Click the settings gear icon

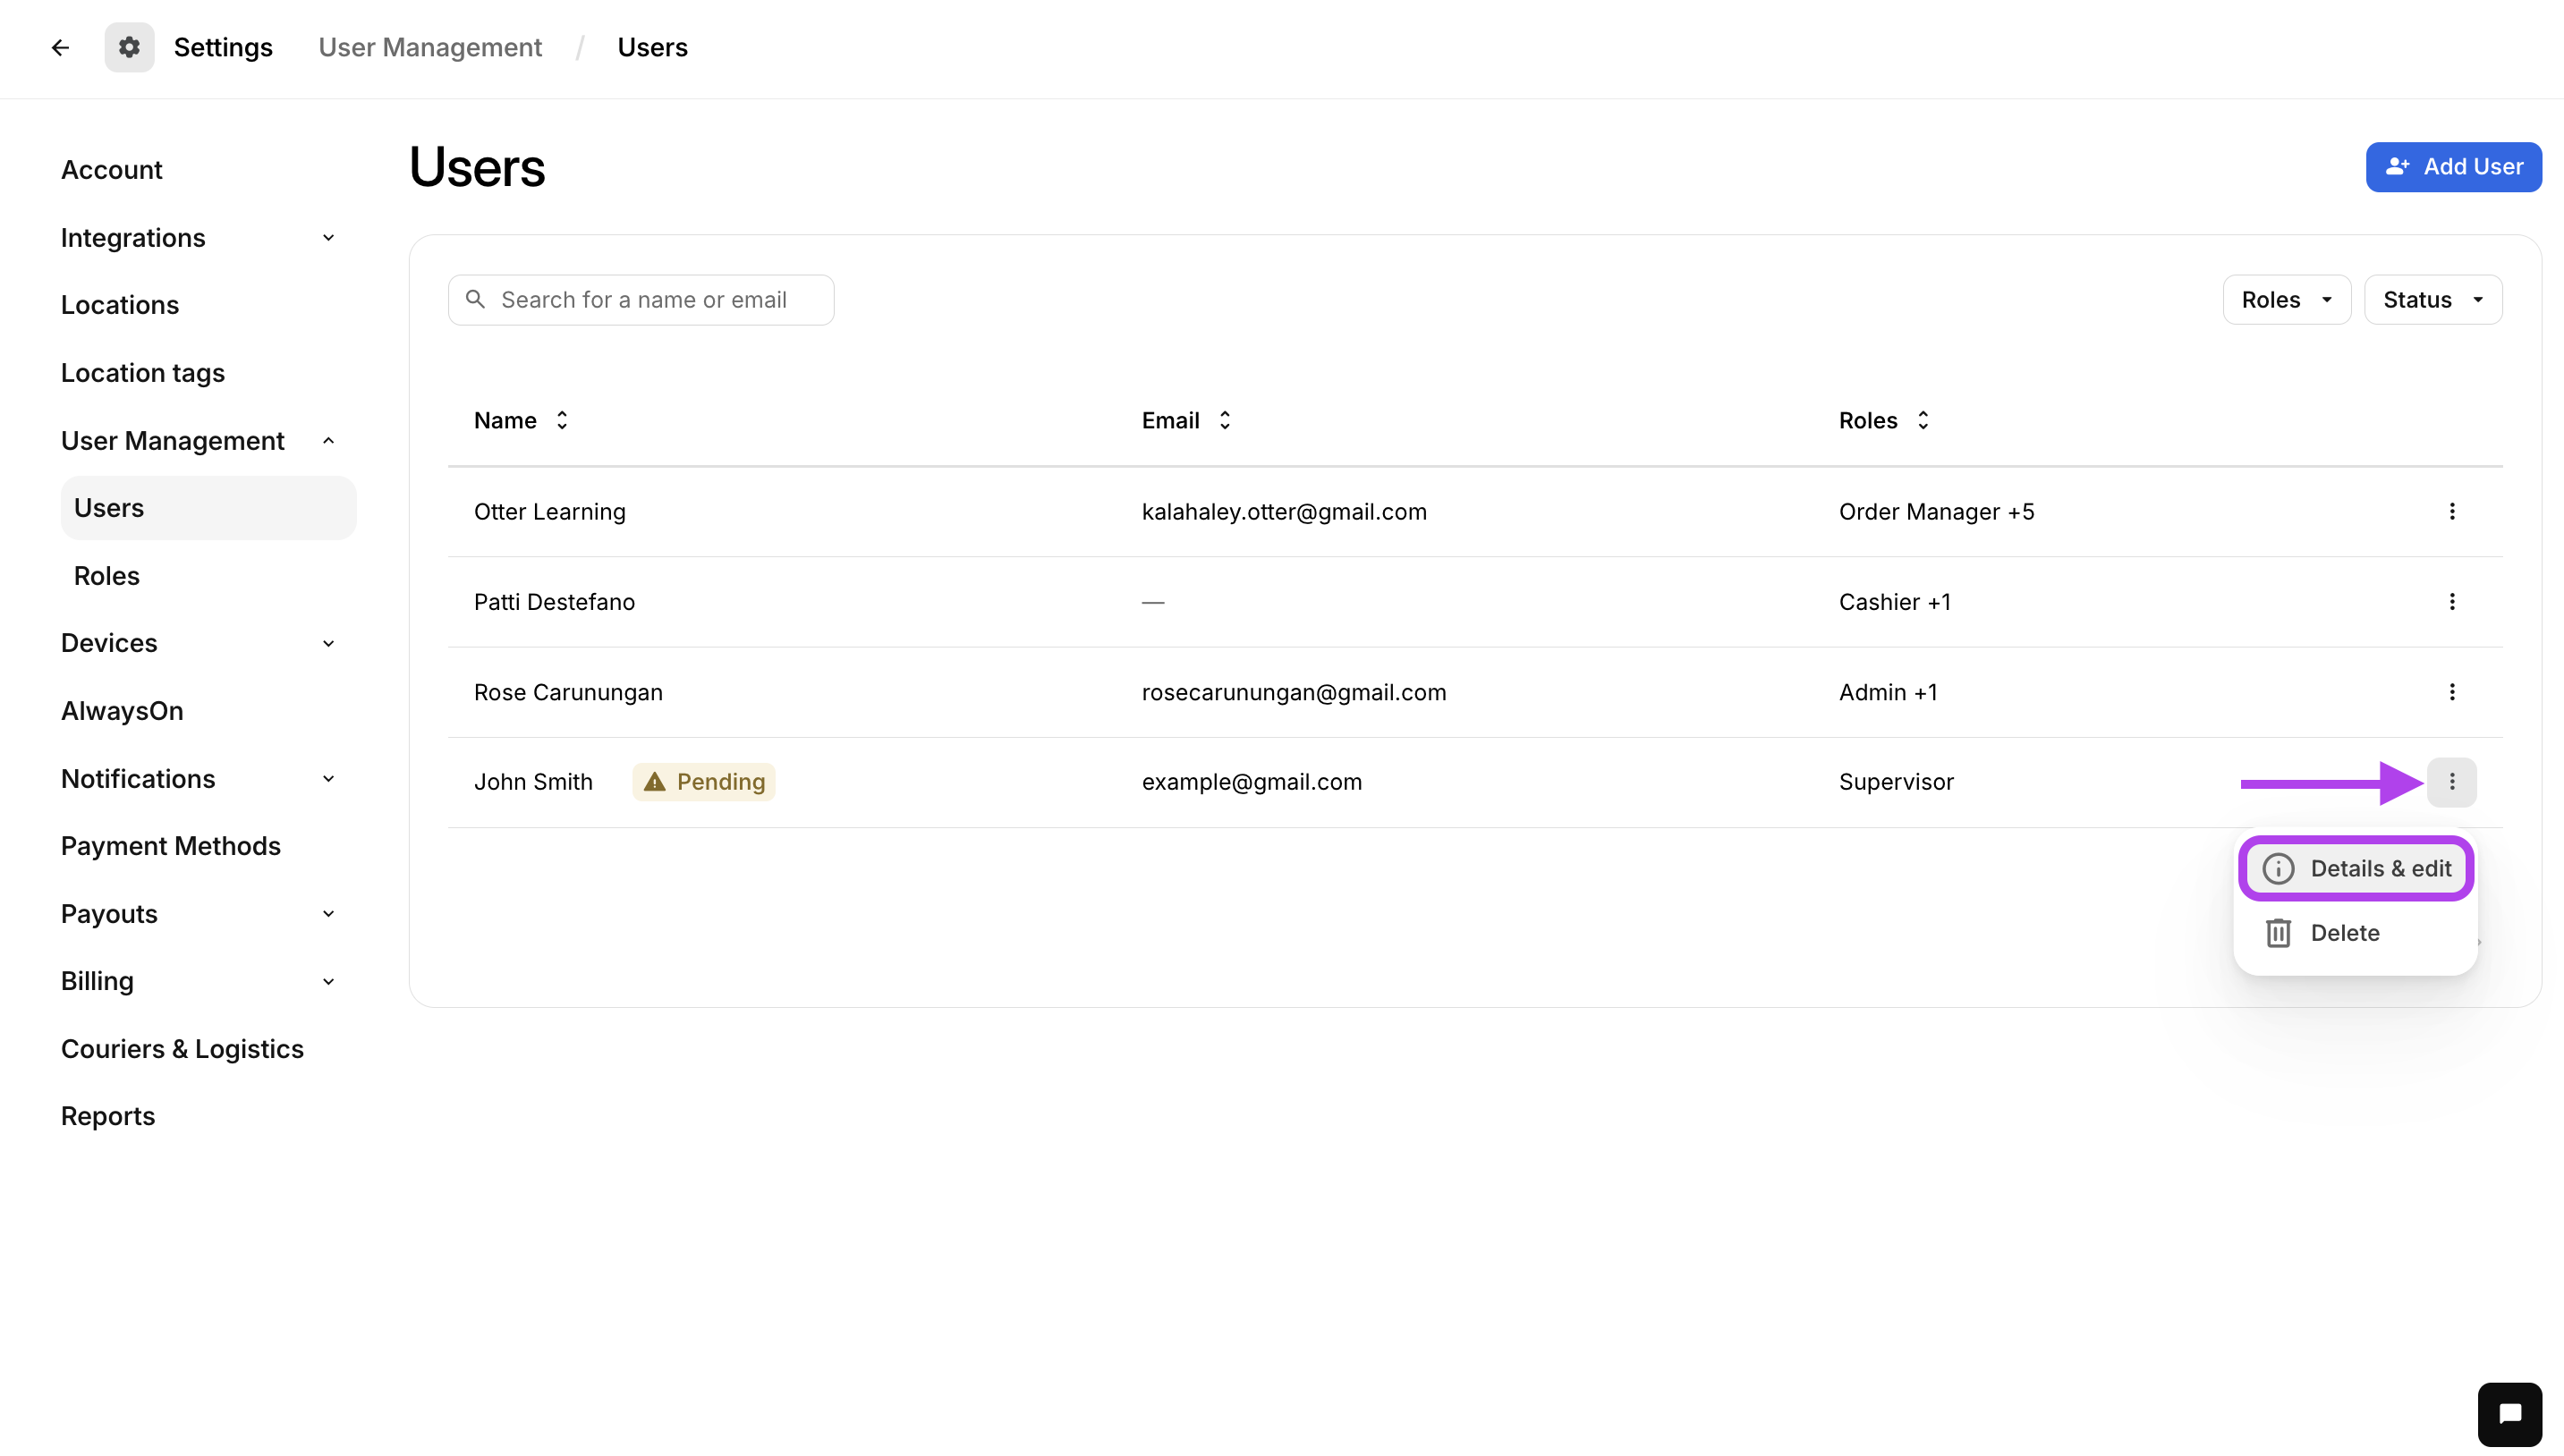129,47
